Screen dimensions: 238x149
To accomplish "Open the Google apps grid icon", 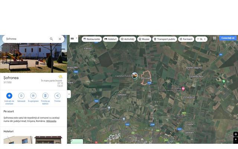I will (214, 38).
